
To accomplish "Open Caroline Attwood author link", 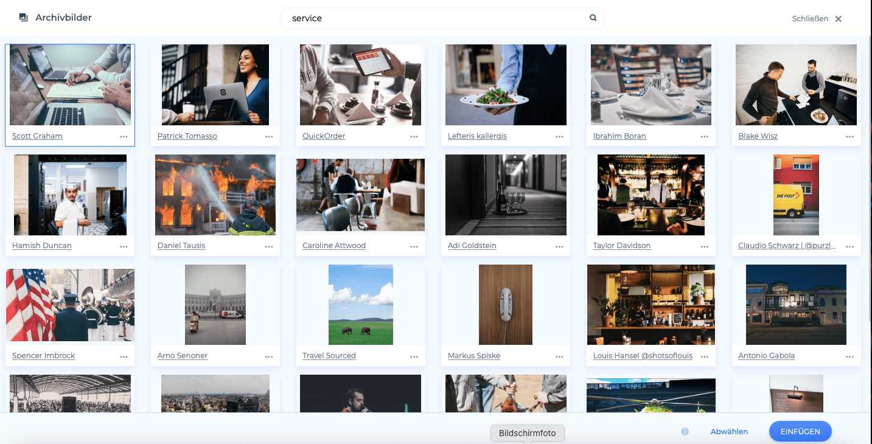I will coord(334,246).
